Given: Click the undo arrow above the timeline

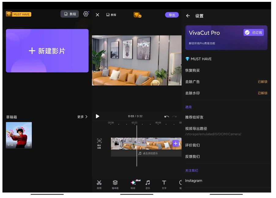Looking at the screenshot, I should 166,116.
